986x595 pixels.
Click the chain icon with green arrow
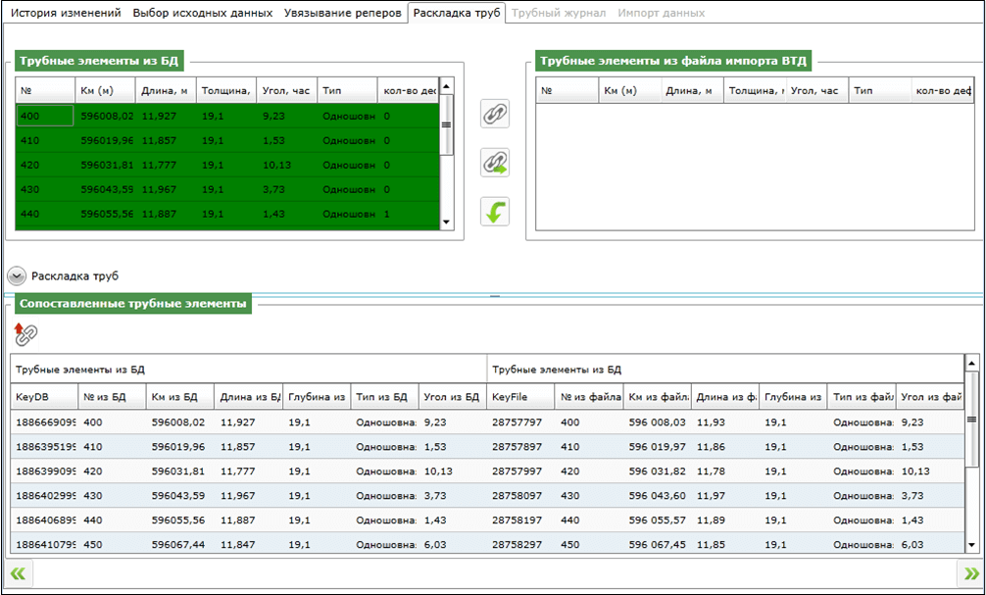point(495,163)
